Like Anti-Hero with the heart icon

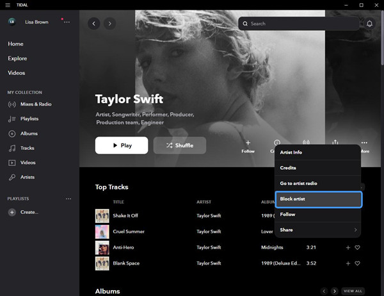[357, 248]
